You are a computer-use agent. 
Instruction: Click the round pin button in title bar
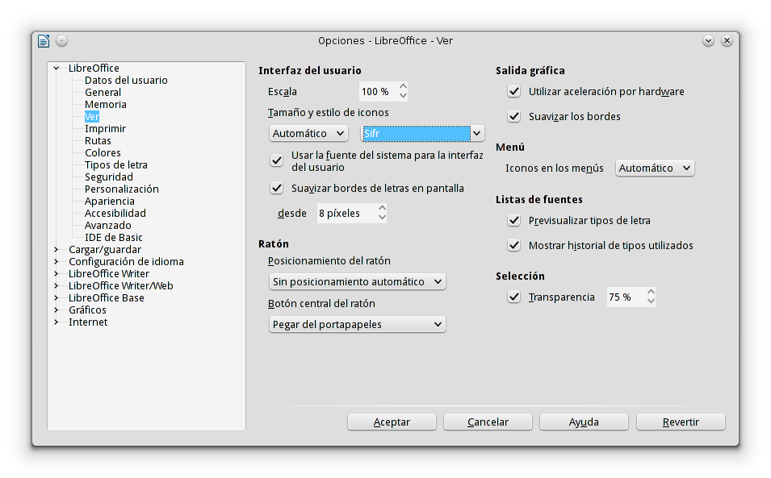pos(61,41)
